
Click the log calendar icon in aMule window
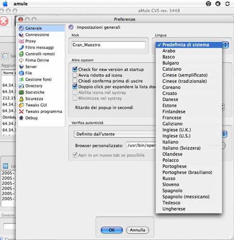pyautogui.click(x=6, y=166)
